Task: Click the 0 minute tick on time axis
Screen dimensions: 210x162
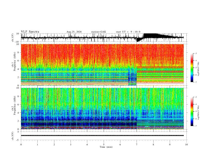Action: pos(21,145)
